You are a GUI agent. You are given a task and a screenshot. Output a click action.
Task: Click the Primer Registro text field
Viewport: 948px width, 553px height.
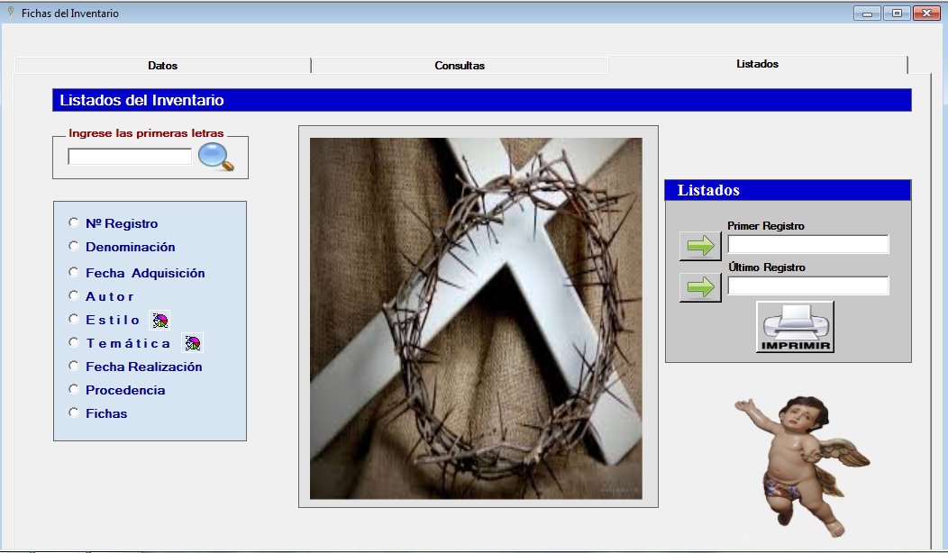click(807, 244)
